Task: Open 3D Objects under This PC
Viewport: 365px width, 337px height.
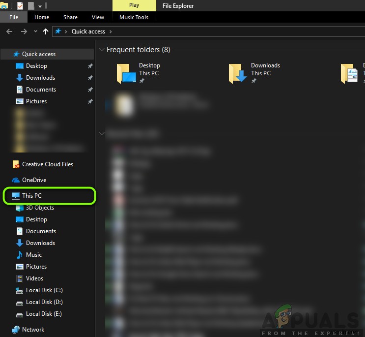Action: [40, 208]
